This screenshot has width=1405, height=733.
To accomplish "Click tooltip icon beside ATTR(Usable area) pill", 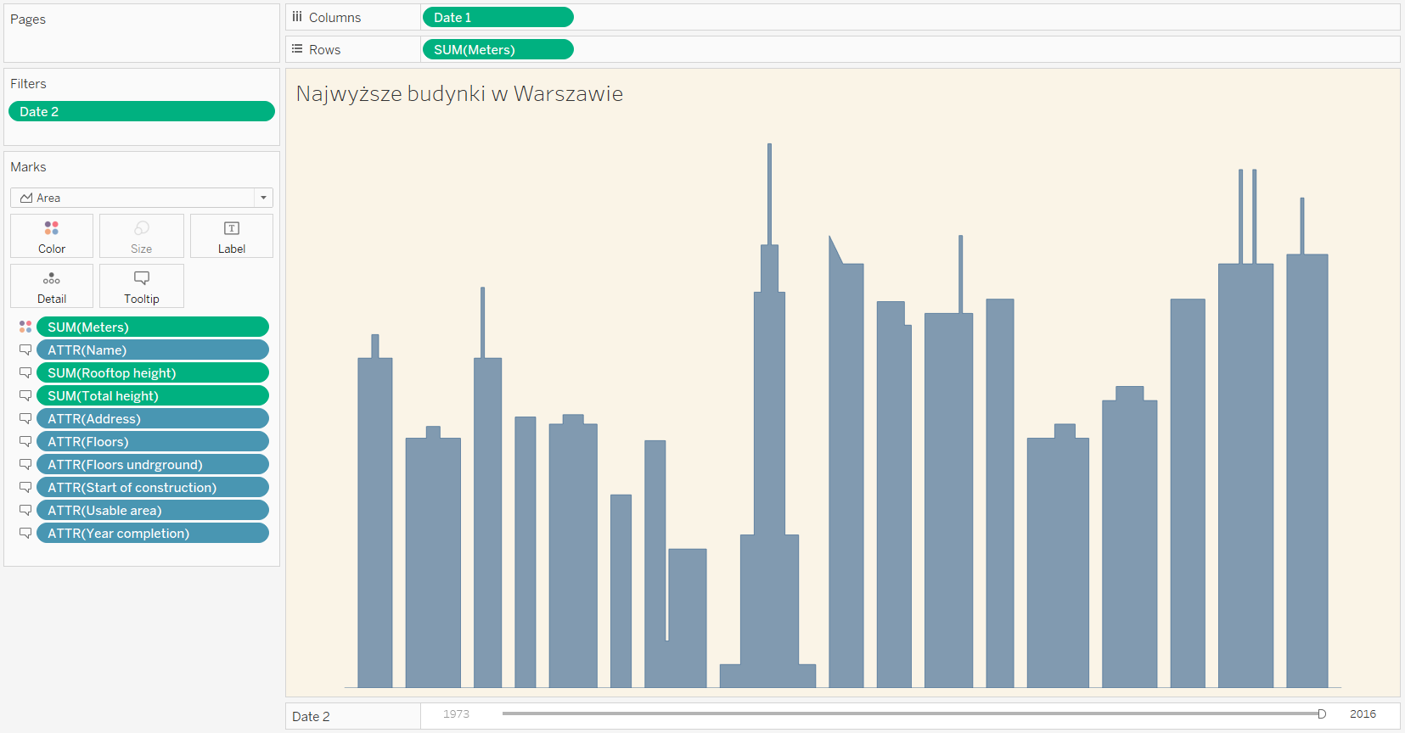I will pos(25,510).
